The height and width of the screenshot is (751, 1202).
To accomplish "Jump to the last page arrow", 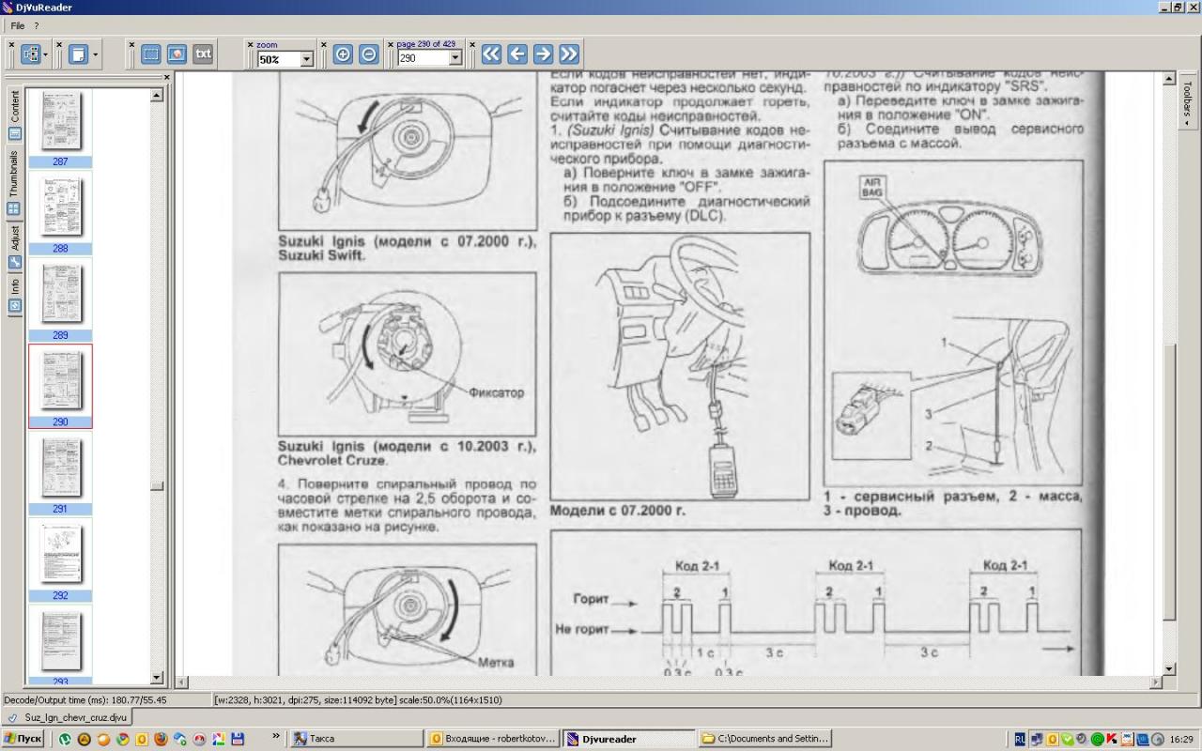I will coord(569,54).
